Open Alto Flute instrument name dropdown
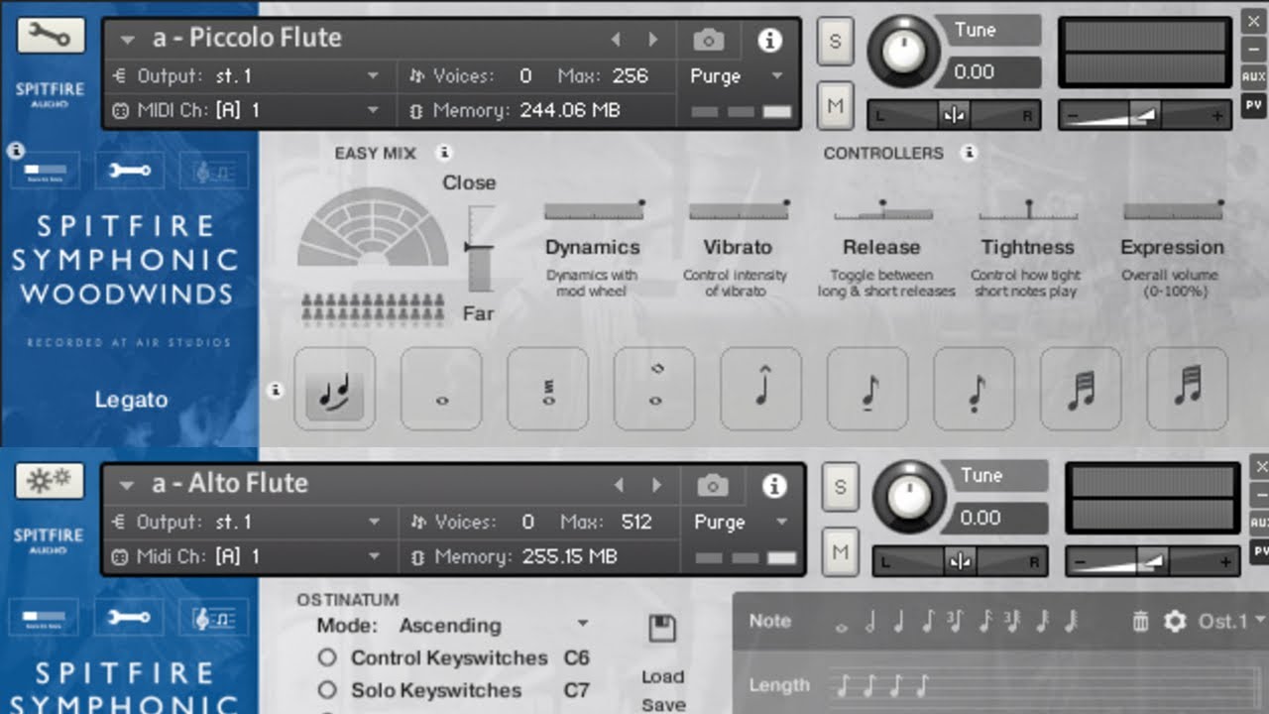 pos(127,486)
